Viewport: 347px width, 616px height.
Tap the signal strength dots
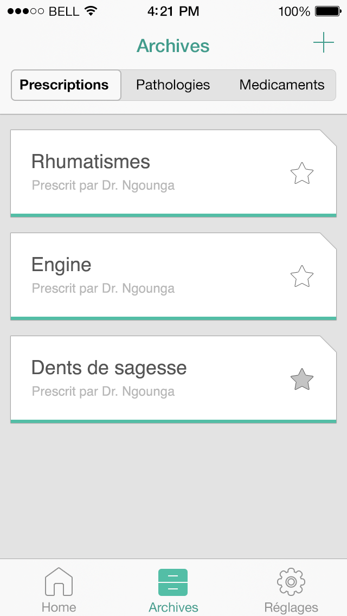(x=25, y=11)
